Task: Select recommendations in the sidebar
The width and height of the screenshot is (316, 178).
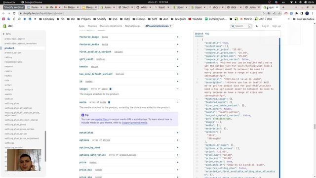Action: click(13, 62)
